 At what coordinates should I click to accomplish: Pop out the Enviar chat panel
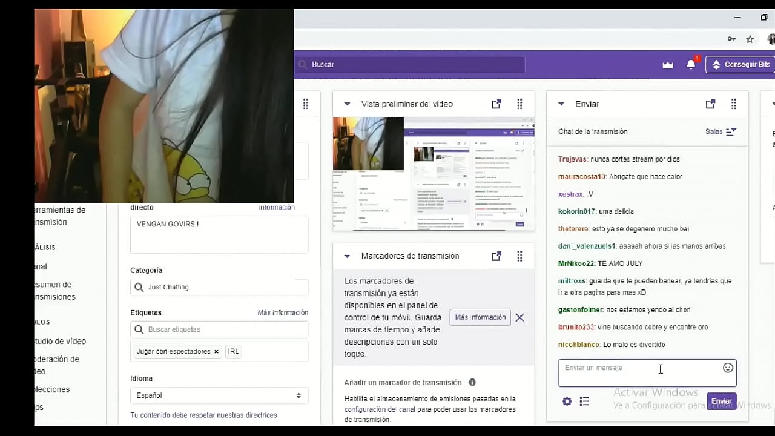point(710,104)
